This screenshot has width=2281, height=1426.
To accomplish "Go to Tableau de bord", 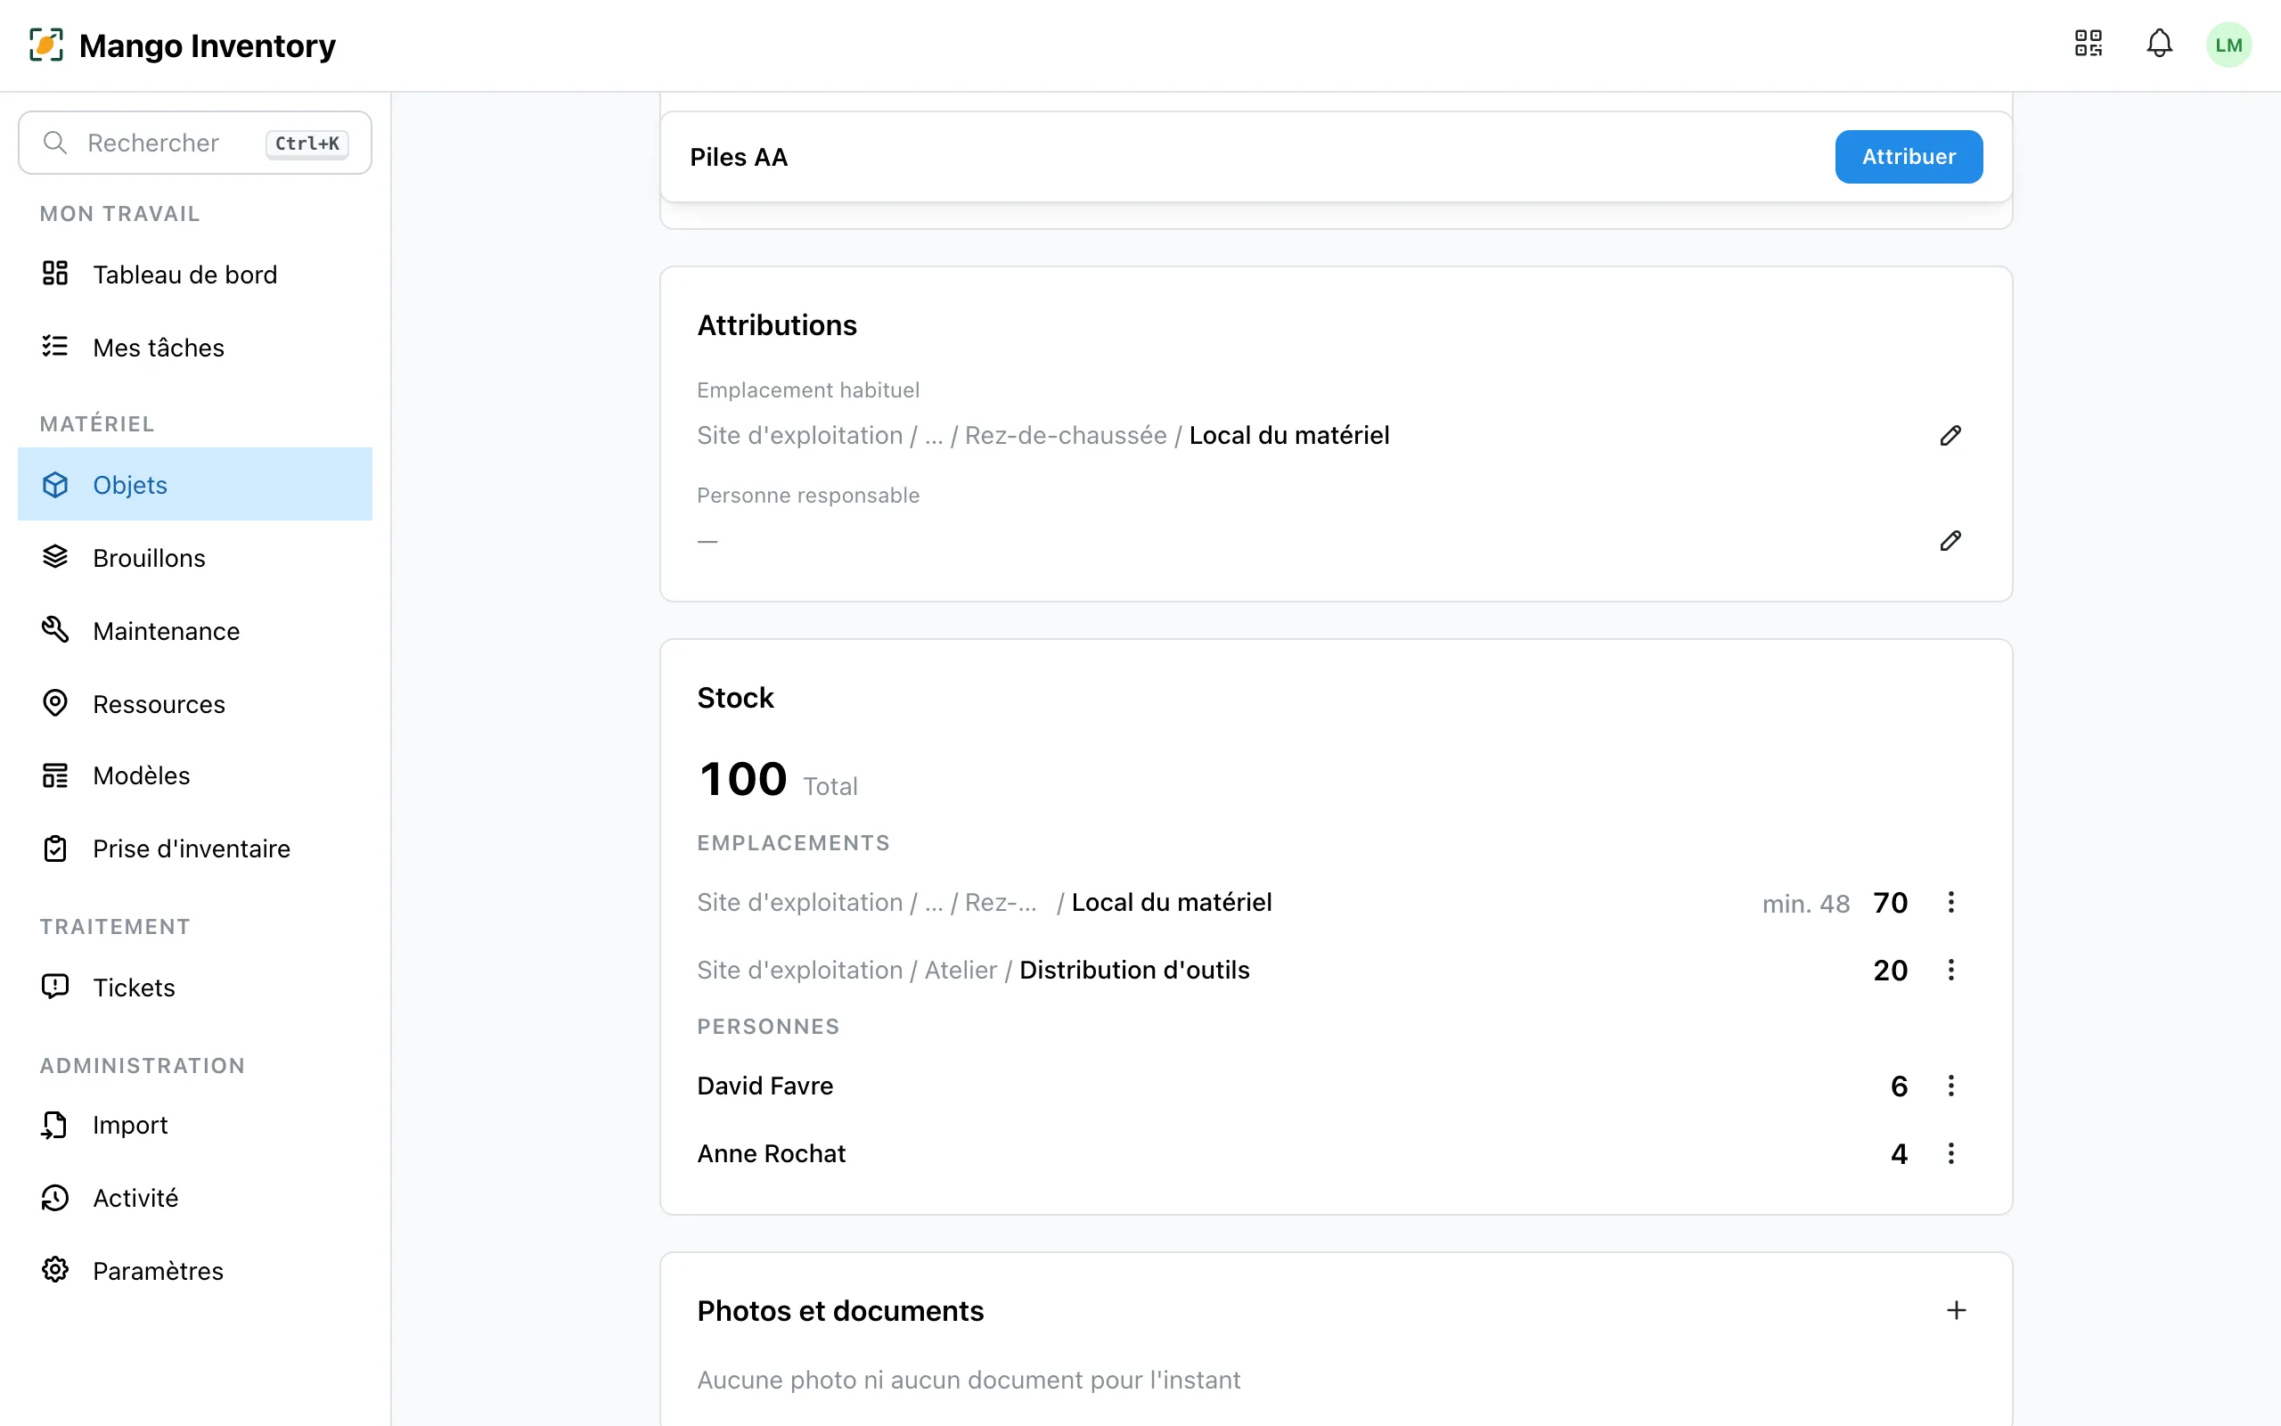I will [195, 275].
